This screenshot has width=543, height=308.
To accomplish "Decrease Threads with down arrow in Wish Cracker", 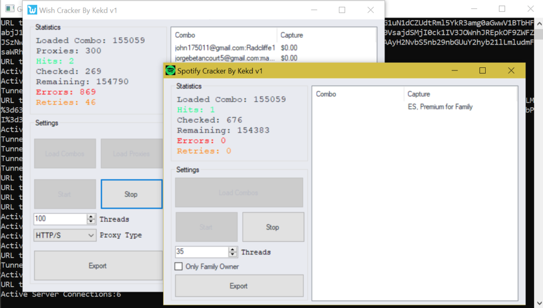I will 91,222.
